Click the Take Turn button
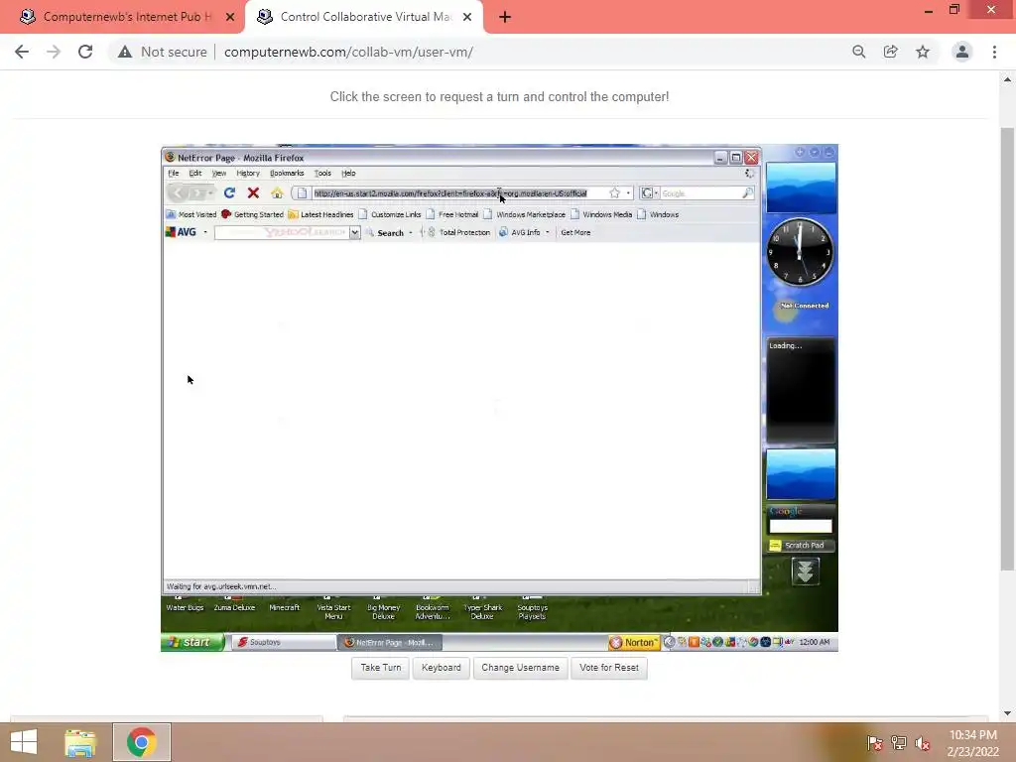The width and height of the screenshot is (1016, 762). (x=380, y=668)
